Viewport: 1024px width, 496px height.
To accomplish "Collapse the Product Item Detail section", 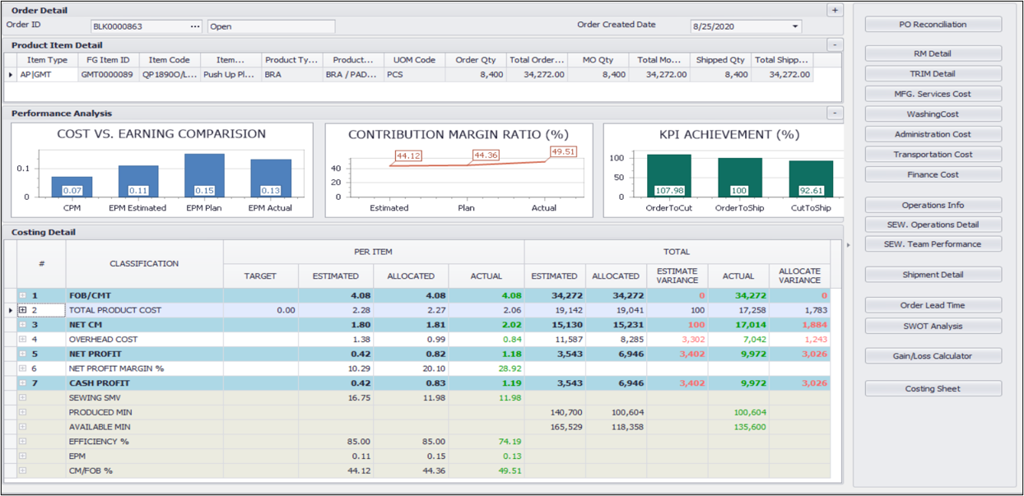I will pyautogui.click(x=835, y=45).
